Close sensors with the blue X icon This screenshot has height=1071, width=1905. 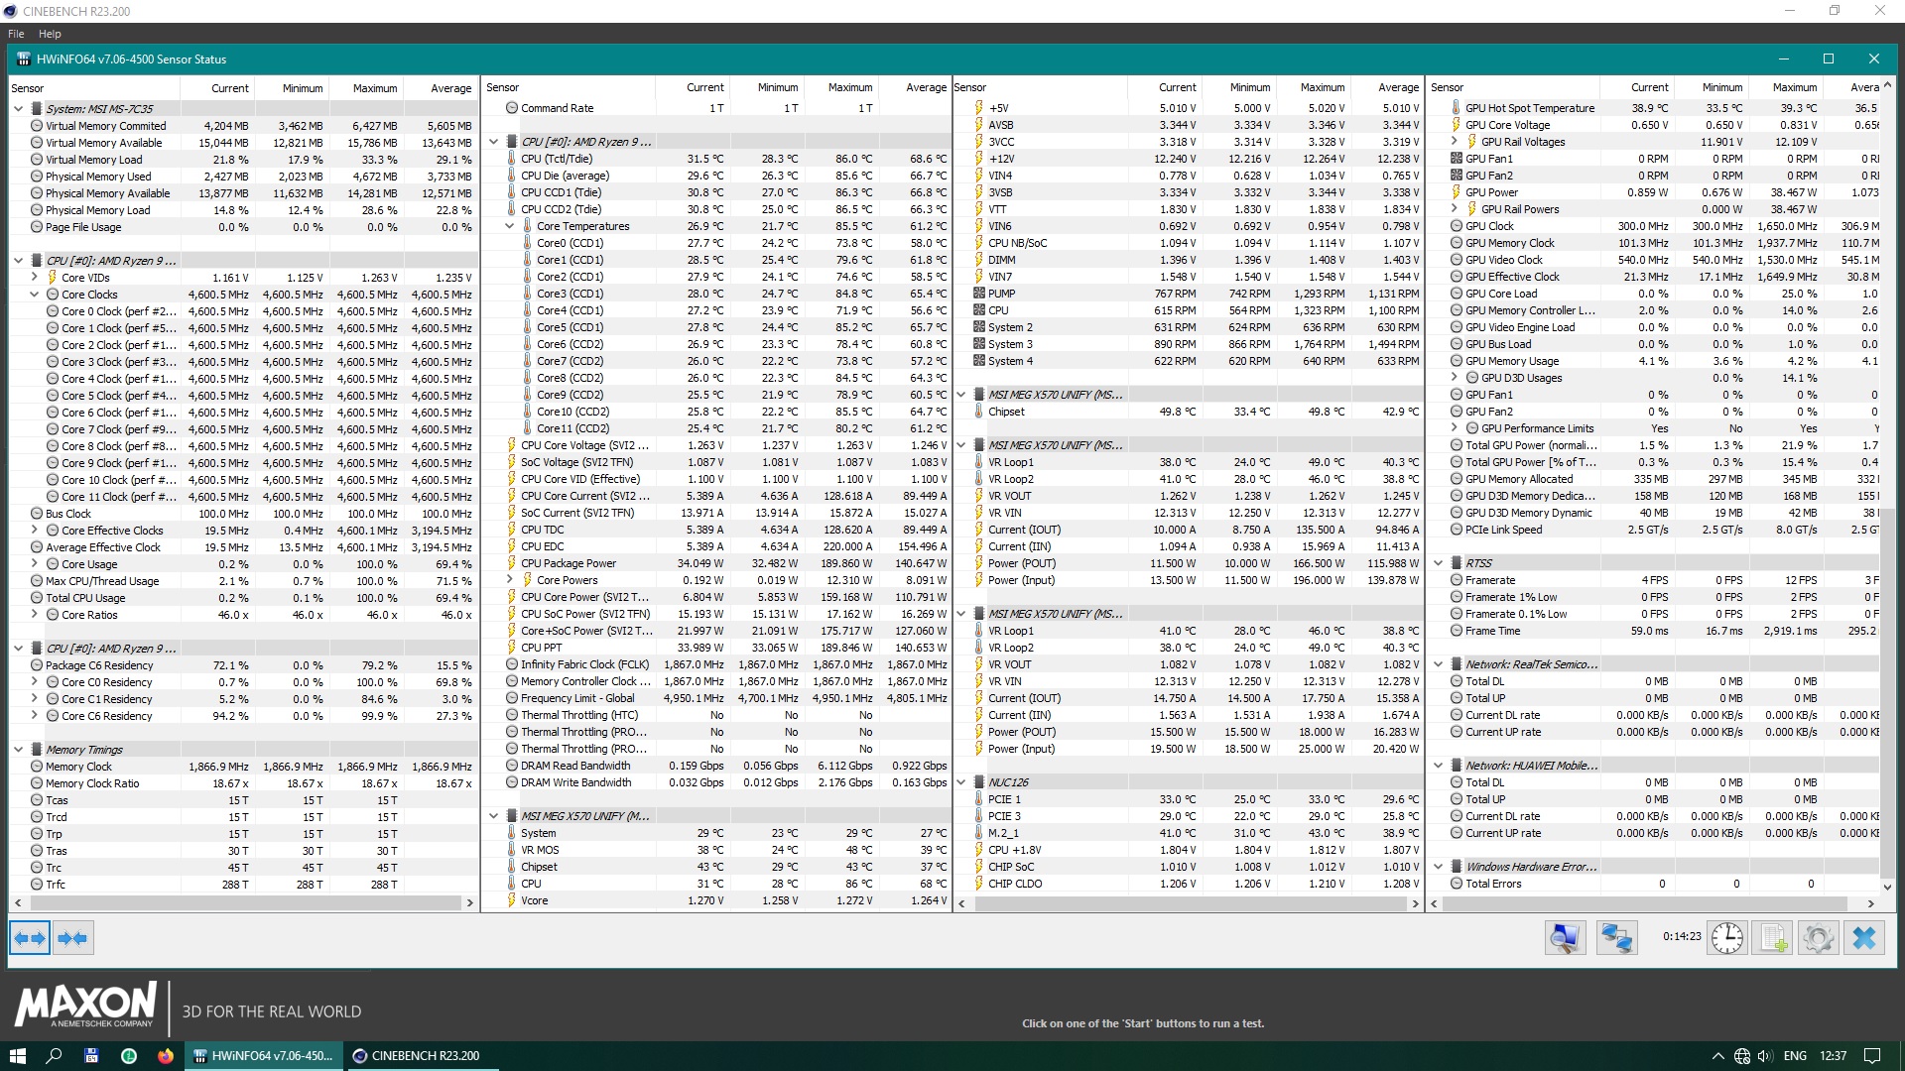1864,937
